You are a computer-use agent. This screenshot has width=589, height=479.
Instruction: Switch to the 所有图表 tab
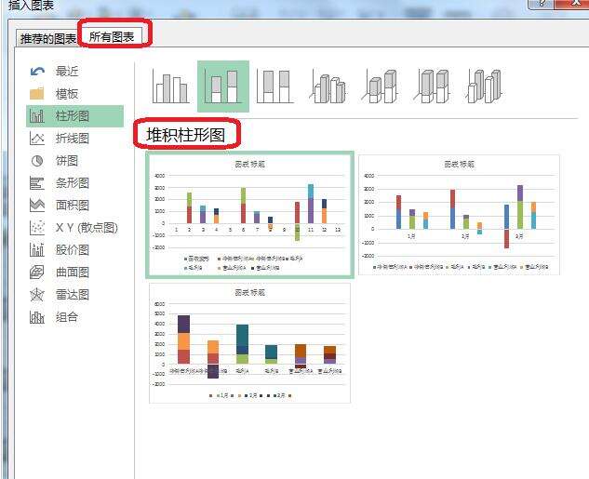tap(111, 37)
